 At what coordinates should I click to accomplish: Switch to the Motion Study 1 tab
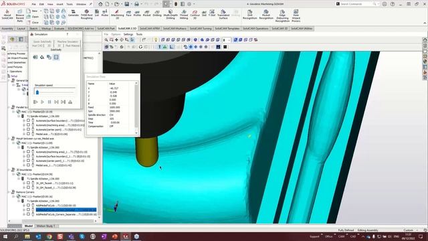coord(45,226)
